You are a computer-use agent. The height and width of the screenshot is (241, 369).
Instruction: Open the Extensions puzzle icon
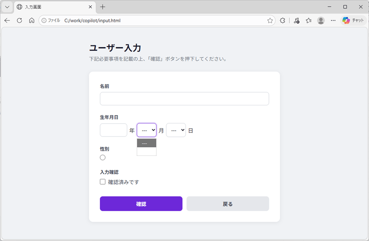(282, 20)
